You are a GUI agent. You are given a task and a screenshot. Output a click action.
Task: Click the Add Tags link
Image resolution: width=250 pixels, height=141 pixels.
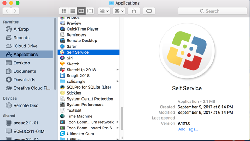188,129
